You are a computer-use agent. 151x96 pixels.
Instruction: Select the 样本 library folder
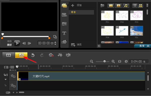(81, 12)
